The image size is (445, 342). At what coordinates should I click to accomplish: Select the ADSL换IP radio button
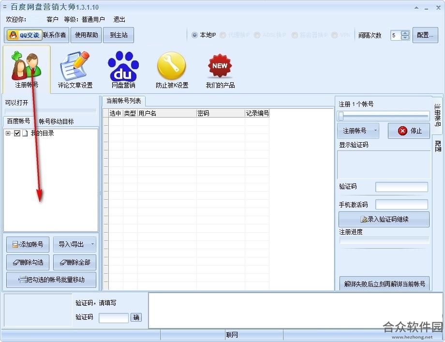point(257,35)
